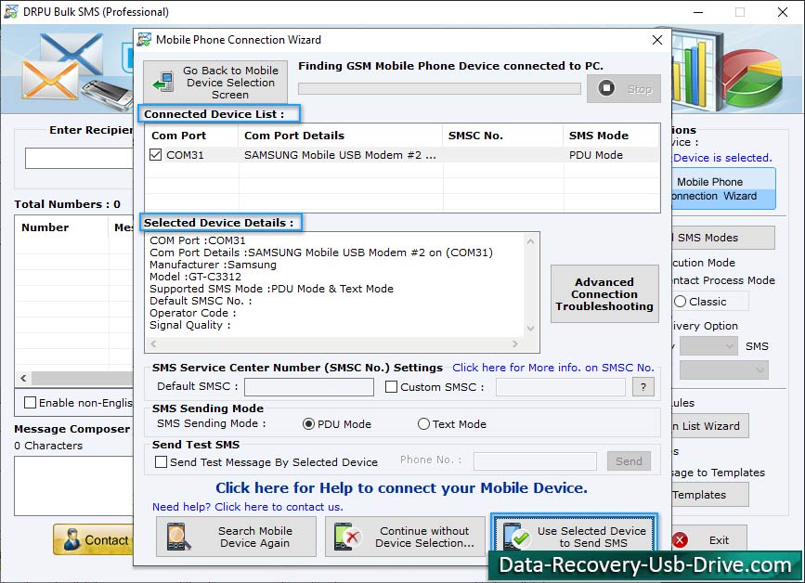Click the contact person icon in main window

(x=71, y=539)
